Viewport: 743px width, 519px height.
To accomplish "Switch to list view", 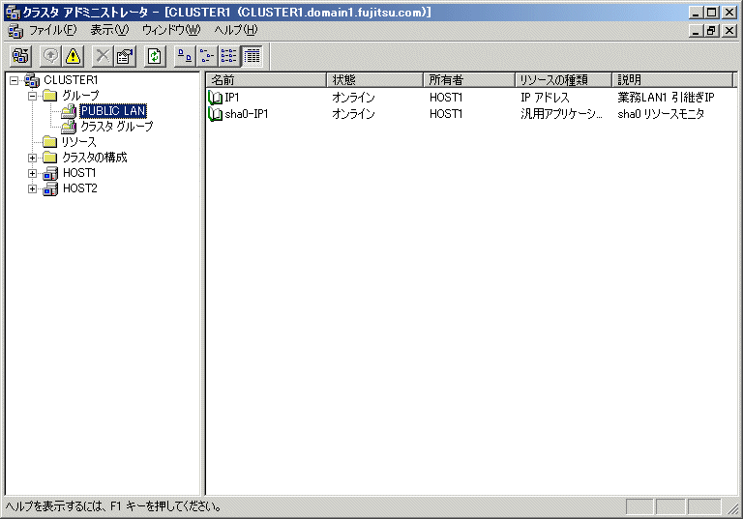I will [228, 56].
